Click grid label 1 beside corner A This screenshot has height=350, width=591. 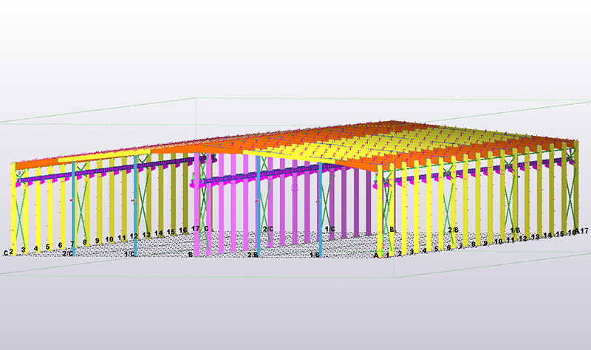coord(387,255)
